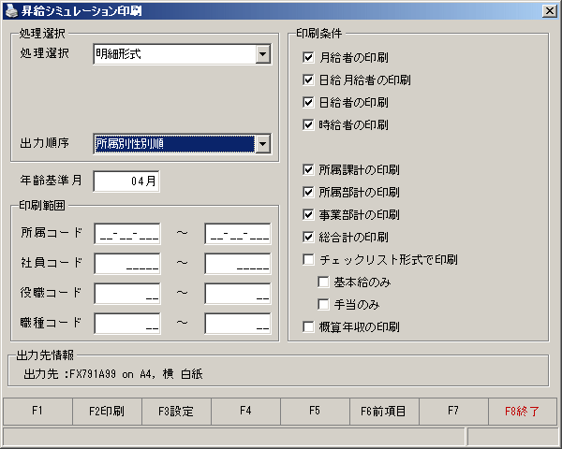Uncheck 日給者の印刷 option
This screenshot has height=449, width=562.
click(308, 102)
